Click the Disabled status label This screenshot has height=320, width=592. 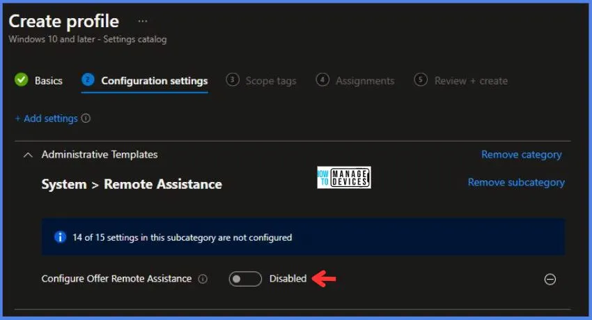(288, 278)
